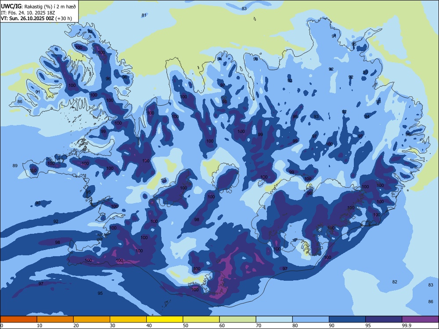The width and height of the screenshot is (439, 329).
Task: Select the legend tick label '80'
Action: pos(295,325)
